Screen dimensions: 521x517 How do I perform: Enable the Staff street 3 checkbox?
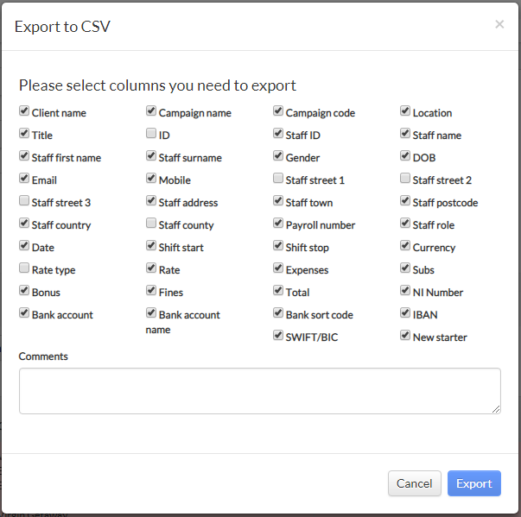(x=24, y=200)
